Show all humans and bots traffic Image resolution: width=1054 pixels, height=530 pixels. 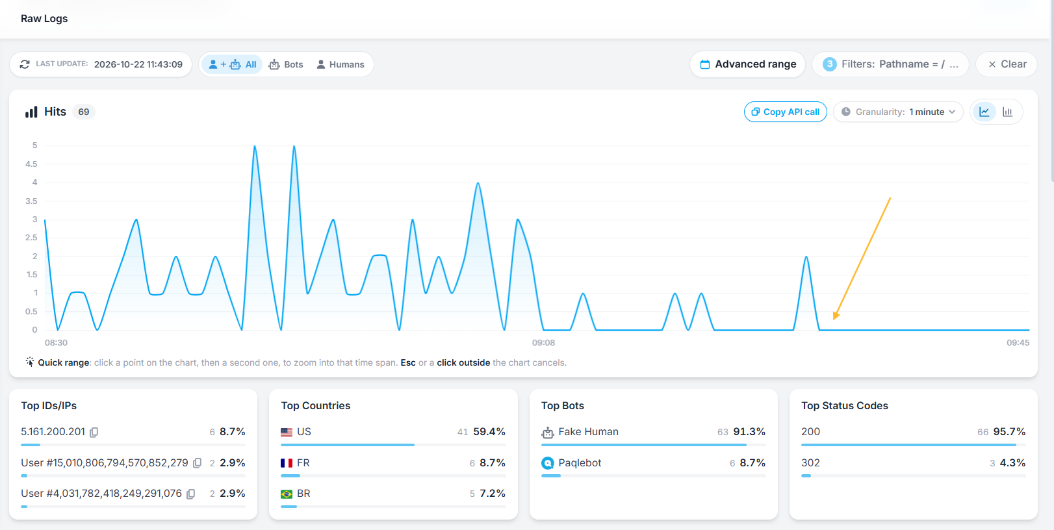click(x=232, y=64)
